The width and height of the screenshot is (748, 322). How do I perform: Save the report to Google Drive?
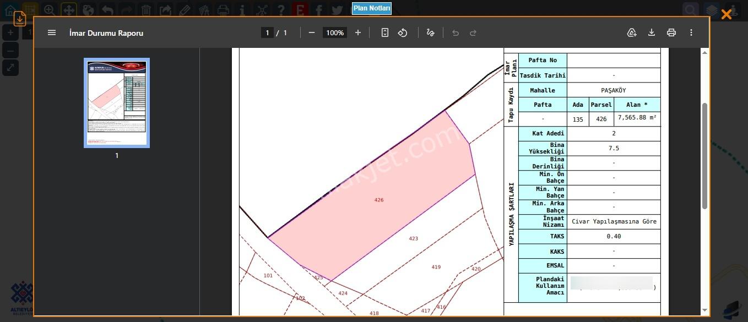click(x=632, y=32)
